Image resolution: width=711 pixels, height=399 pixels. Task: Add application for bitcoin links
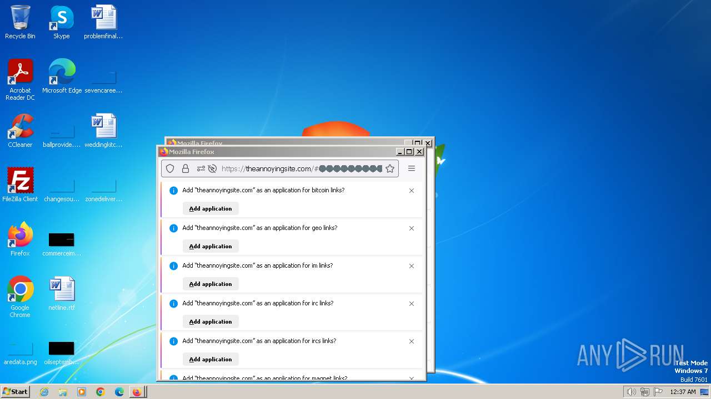[x=211, y=208]
